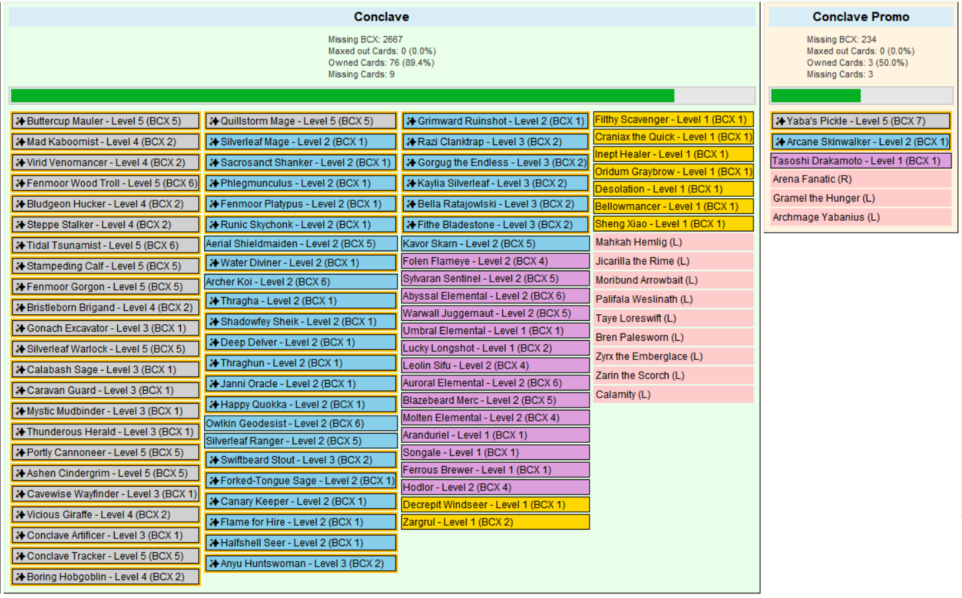The width and height of the screenshot is (962, 598).
Task: Click the Conclave Promo progress bar
Action: tap(861, 95)
